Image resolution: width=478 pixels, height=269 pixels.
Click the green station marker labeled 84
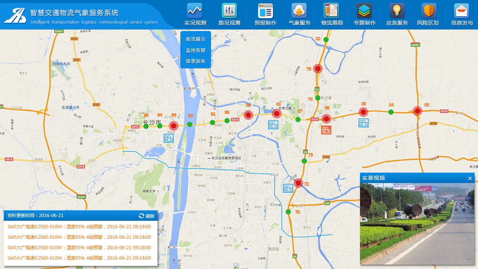pyautogui.click(x=391, y=112)
